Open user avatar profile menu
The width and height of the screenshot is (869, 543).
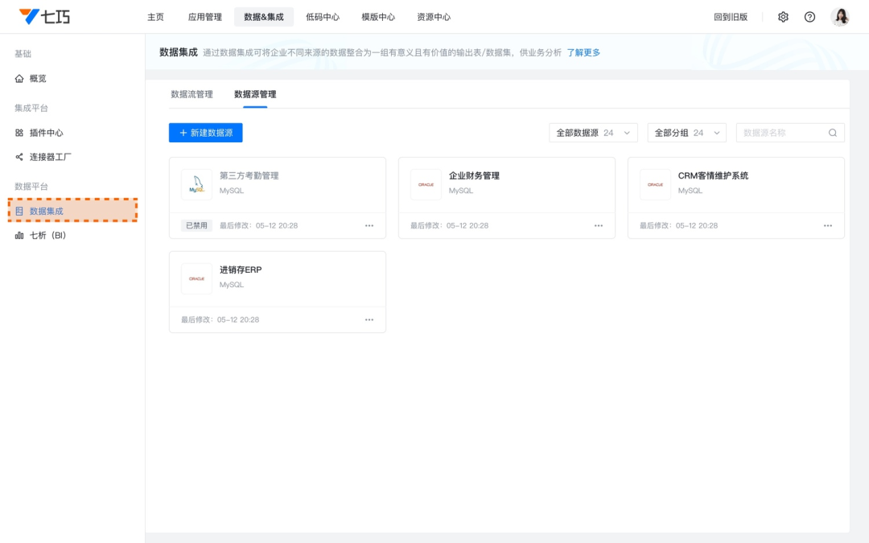click(x=840, y=17)
